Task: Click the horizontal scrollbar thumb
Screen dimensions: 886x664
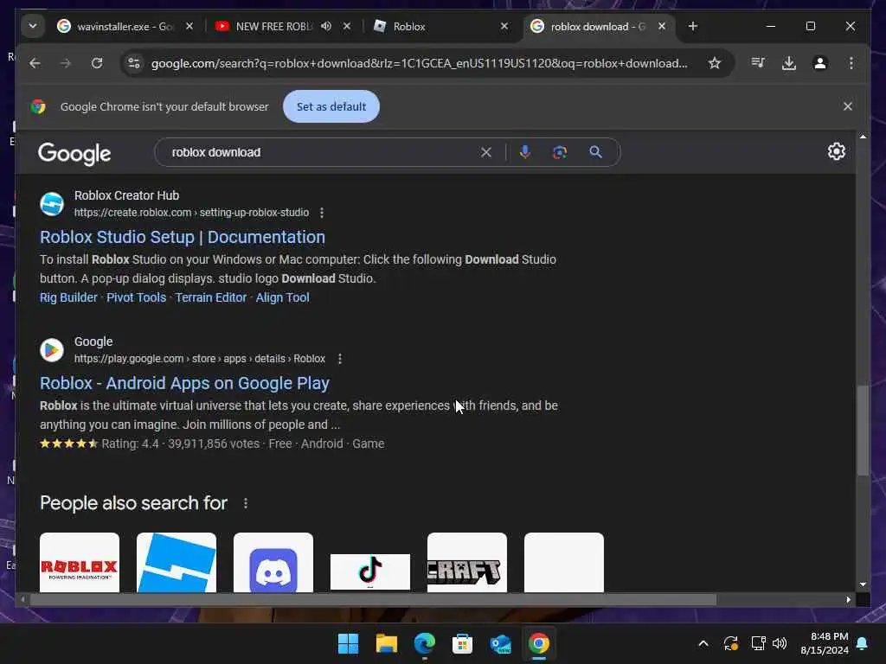Action: click(373, 600)
